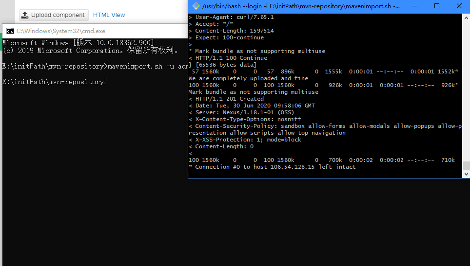Click the 'HTTP/1.1 201 Created' line
470x266 pixels.
(x=226, y=99)
